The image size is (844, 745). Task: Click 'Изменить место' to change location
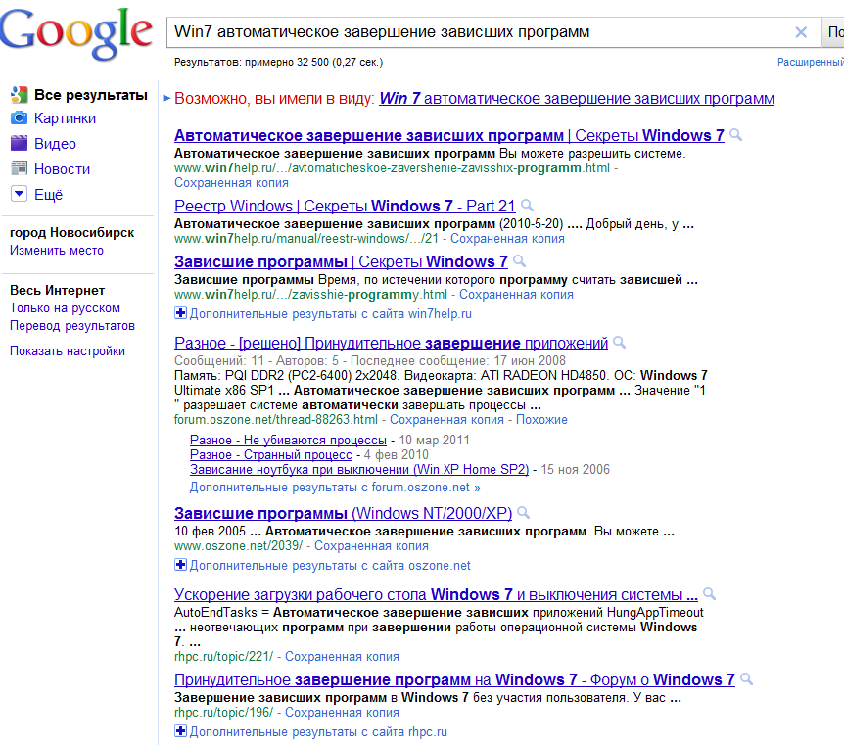pyautogui.click(x=57, y=251)
